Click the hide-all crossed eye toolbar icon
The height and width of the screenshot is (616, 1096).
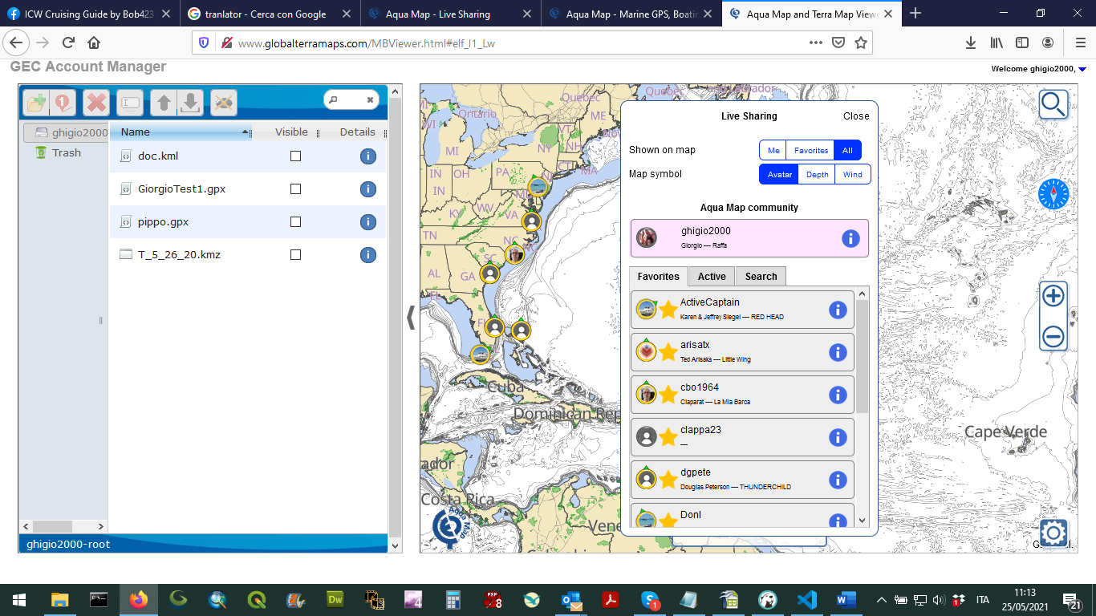[224, 103]
